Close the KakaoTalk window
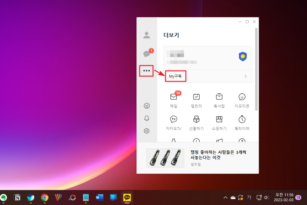Viewport: 307px width, 205px height. click(x=254, y=22)
